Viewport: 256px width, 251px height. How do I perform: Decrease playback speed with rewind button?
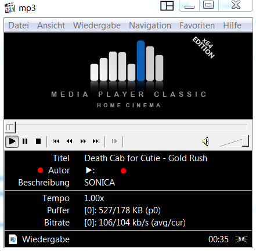point(70,141)
